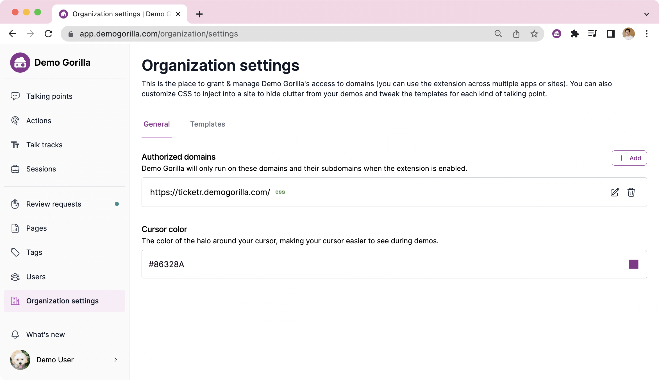This screenshot has width=659, height=380.
Task: Open the purple cursor color swatch
Action: [x=633, y=264]
